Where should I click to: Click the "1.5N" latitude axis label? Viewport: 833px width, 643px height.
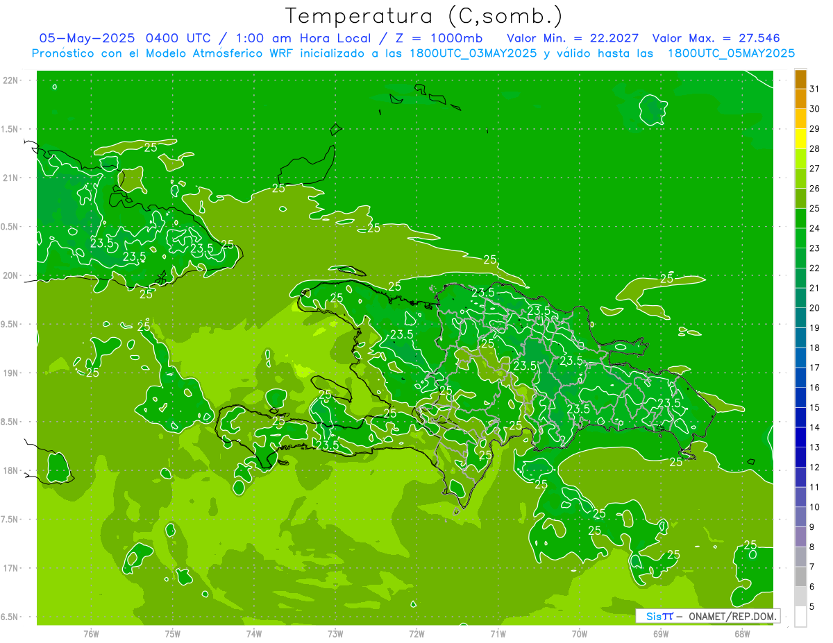(x=11, y=130)
